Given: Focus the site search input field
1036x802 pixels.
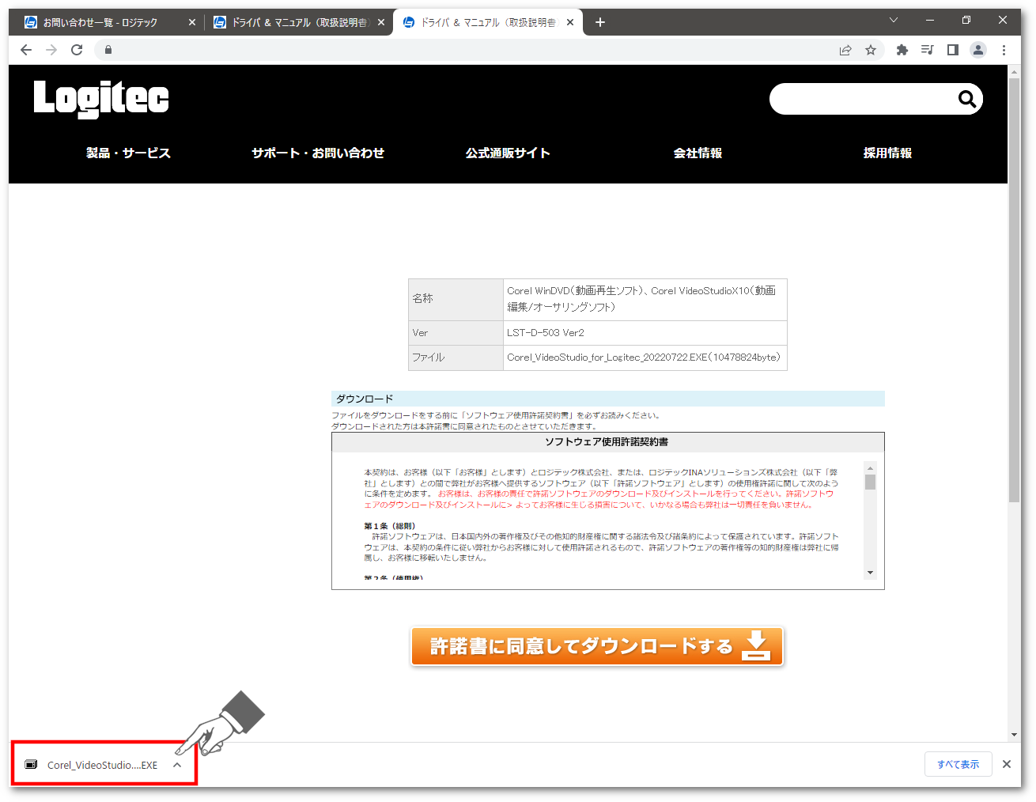Looking at the screenshot, I should click(x=862, y=99).
